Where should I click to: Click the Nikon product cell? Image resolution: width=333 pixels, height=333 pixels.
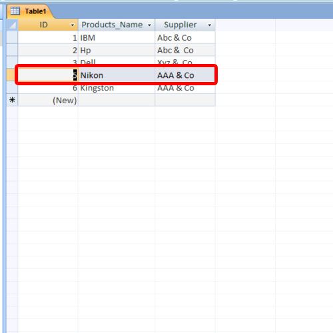117,75
